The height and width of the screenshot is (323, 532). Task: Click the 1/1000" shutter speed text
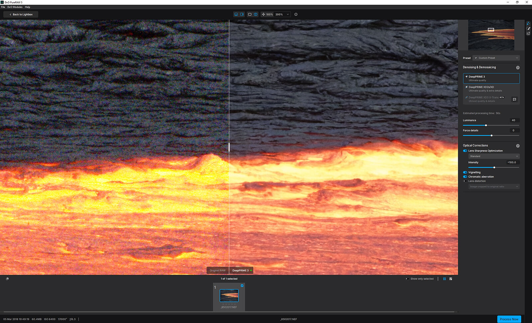63,319
